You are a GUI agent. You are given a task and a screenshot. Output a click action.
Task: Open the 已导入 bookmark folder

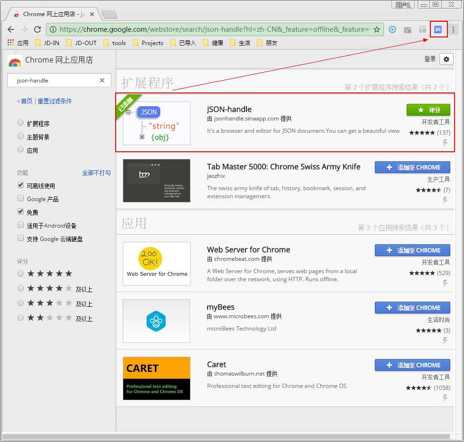click(183, 43)
